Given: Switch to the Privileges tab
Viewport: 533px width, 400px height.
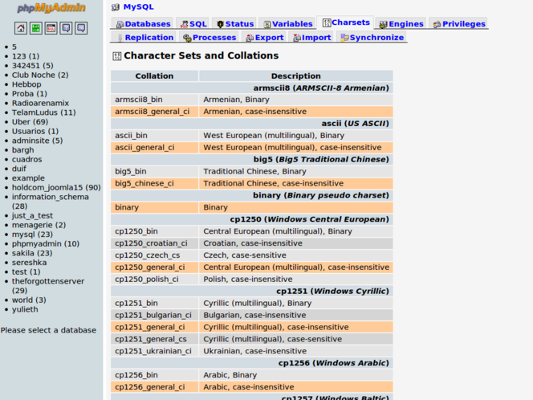Looking at the screenshot, I should (x=458, y=24).
